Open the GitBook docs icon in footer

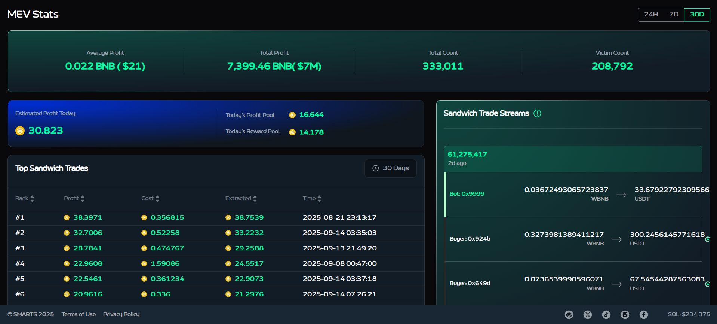pyautogui.click(x=569, y=315)
